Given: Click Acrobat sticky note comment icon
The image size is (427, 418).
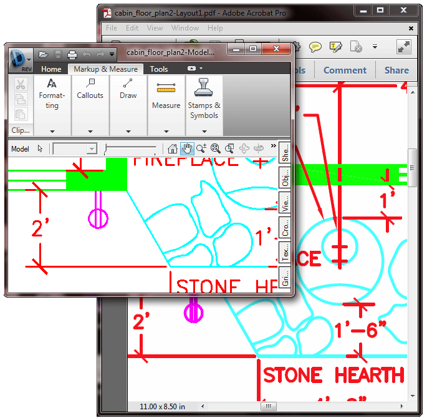Looking at the screenshot, I should (x=315, y=47).
